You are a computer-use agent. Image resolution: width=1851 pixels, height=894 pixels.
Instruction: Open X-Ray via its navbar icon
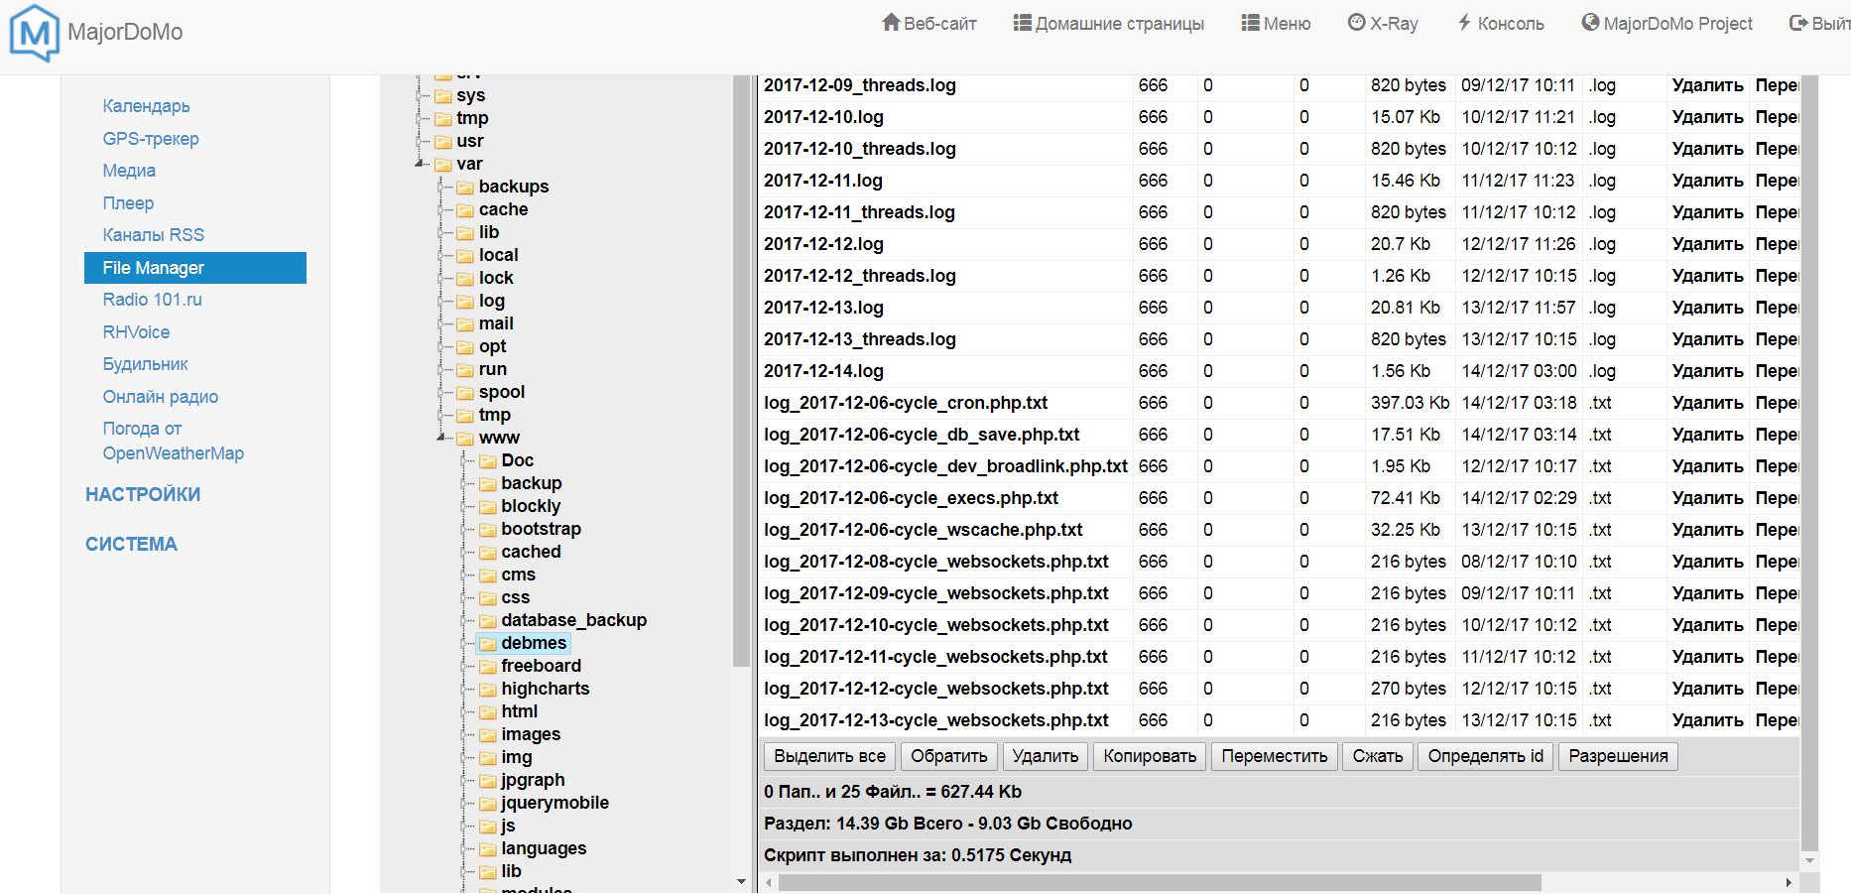[1357, 23]
